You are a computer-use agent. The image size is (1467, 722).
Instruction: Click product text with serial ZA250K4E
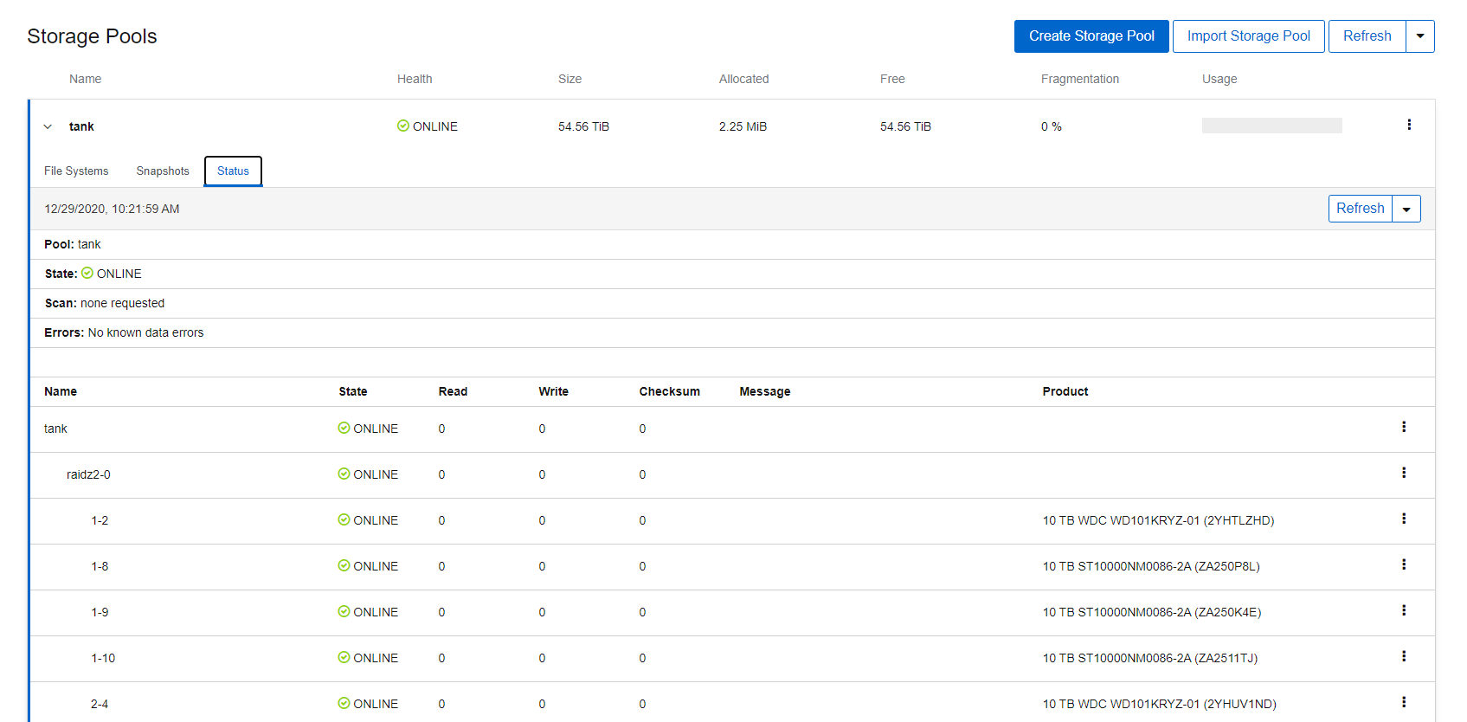(1151, 612)
